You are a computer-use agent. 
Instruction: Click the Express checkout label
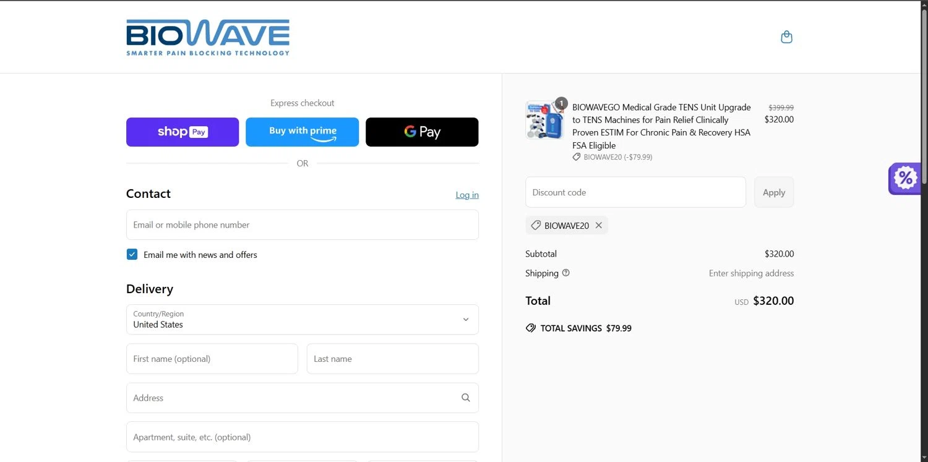(303, 103)
